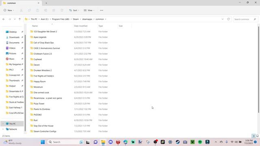Select the Apex Legends folder

(40, 37)
